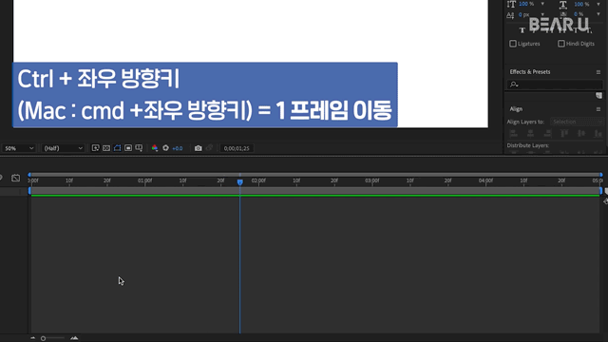The image size is (608, 342).
Task: Click the work area start handle
Action: click(x=29, y=190)
